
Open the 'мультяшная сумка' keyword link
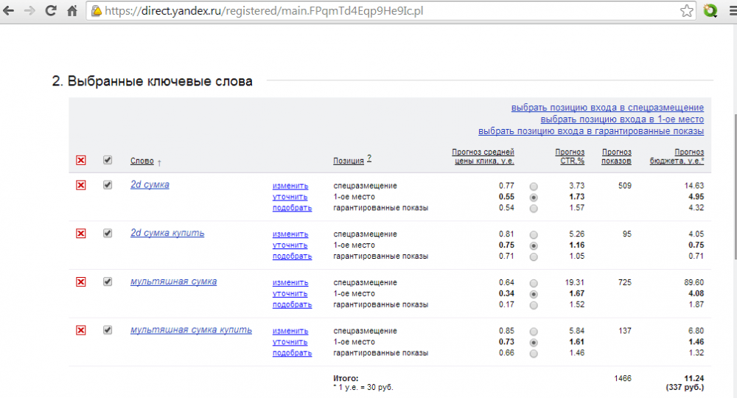click(x=173, y=282)
